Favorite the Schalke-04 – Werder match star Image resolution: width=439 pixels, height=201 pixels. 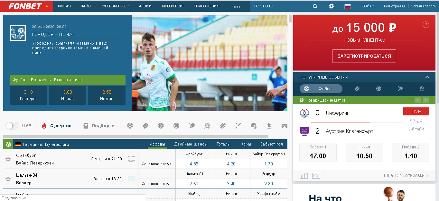point(8,179)
